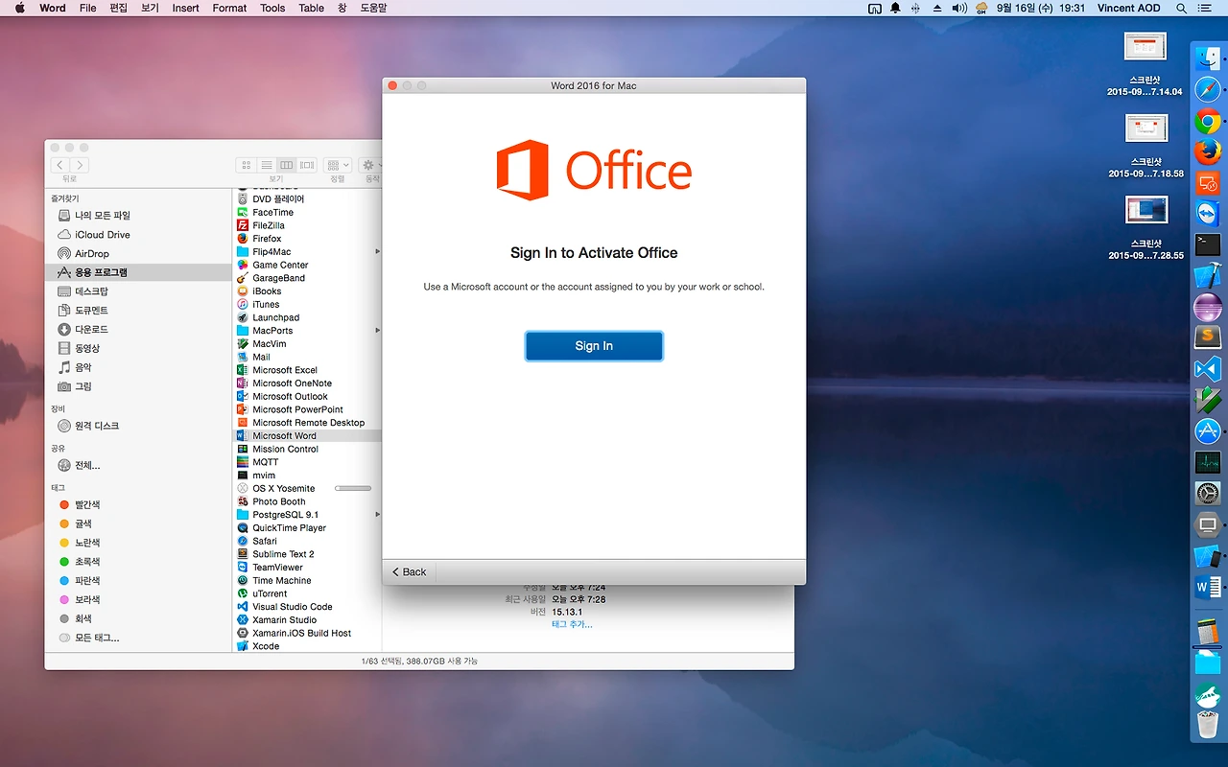Select the Microsoft Excel app icon
The width and height of the screenshot is (1228, 767).
click(243, 370)
